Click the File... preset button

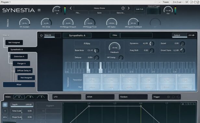[78, 13]
